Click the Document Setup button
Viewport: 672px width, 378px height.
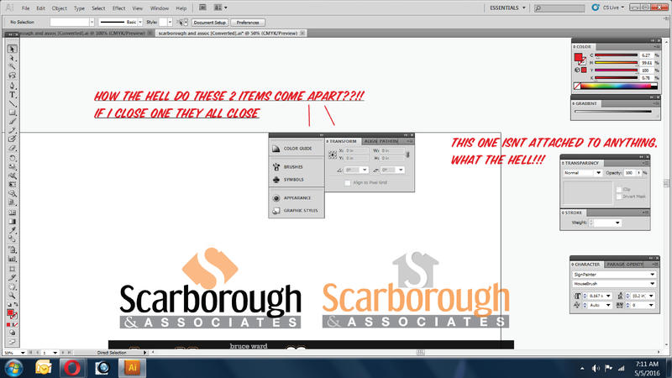(x=209, y=23)
